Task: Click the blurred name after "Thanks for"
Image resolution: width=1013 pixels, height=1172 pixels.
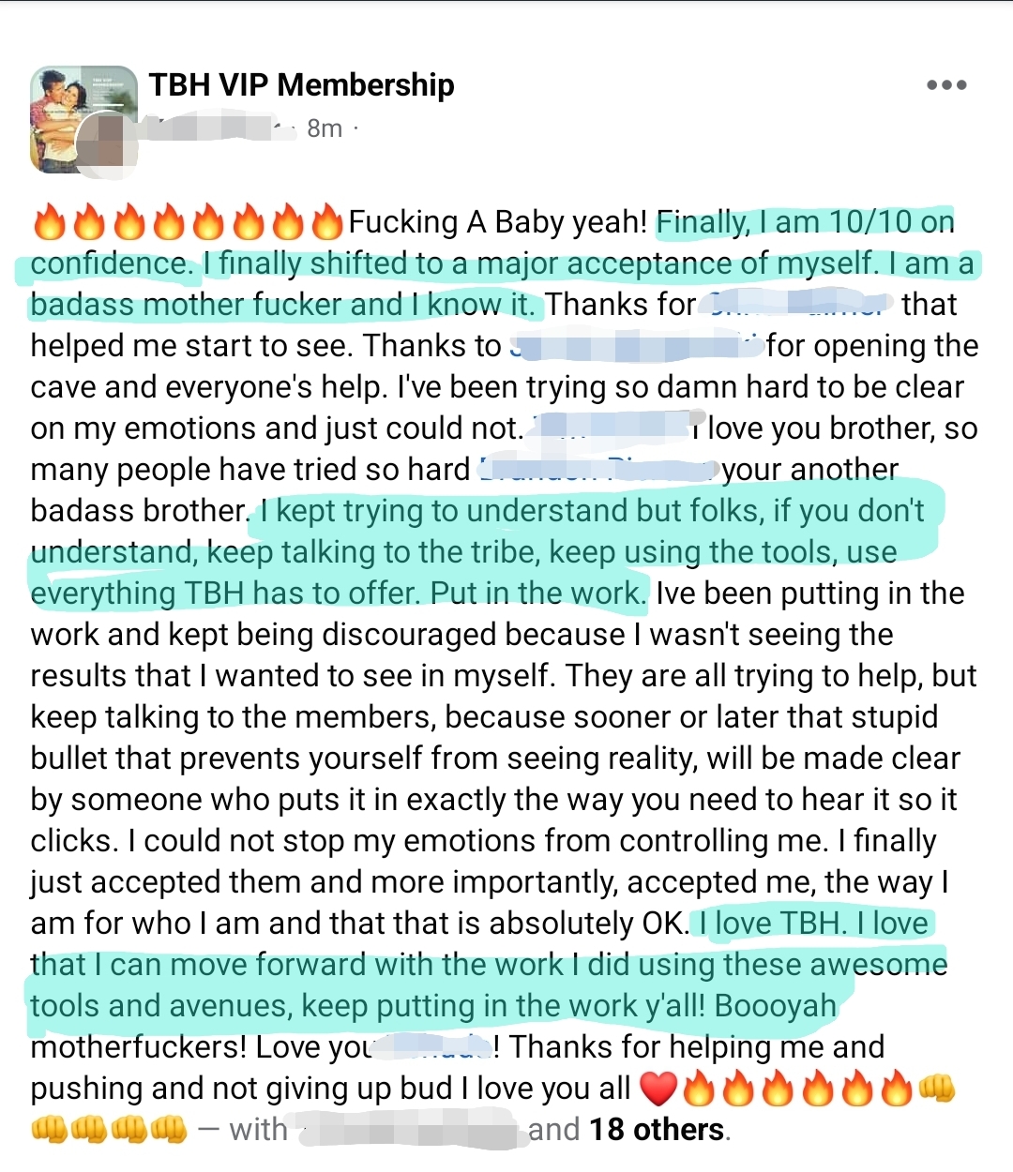Action: 797,305
